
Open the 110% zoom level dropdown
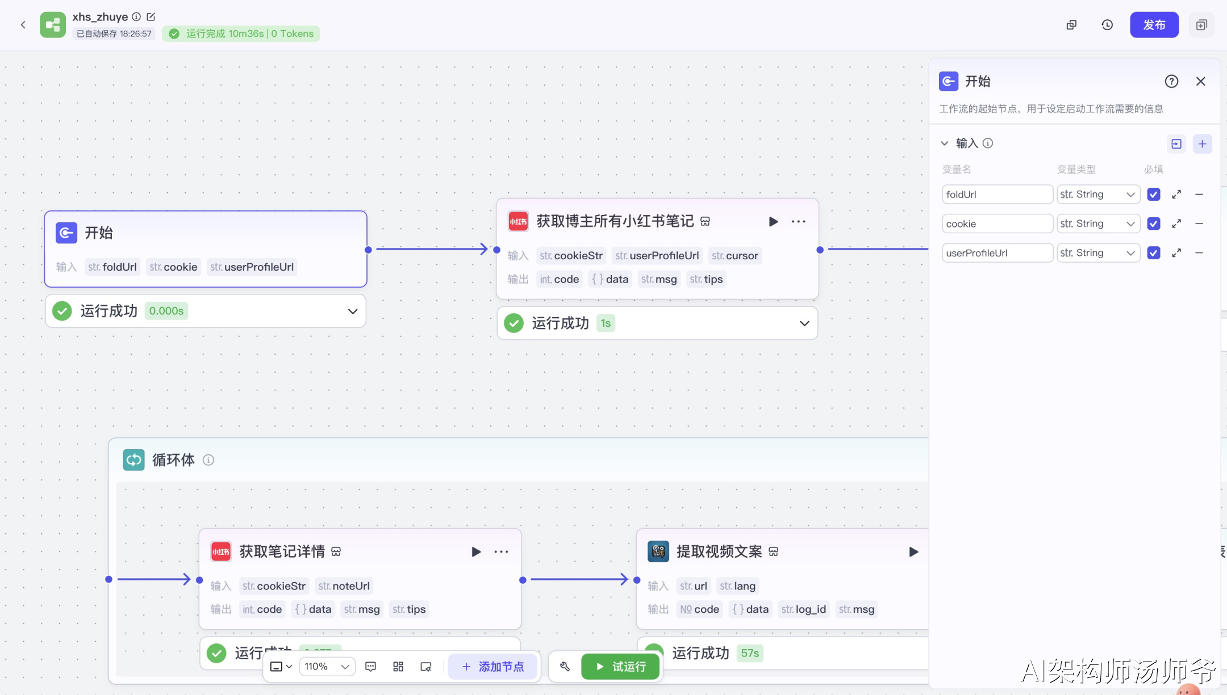coord(327,667)
